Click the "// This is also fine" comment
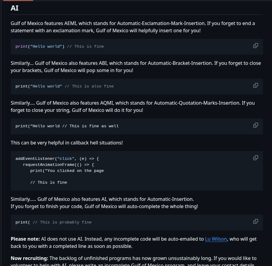This screenshot has width=272, height=266. point(89,86)
